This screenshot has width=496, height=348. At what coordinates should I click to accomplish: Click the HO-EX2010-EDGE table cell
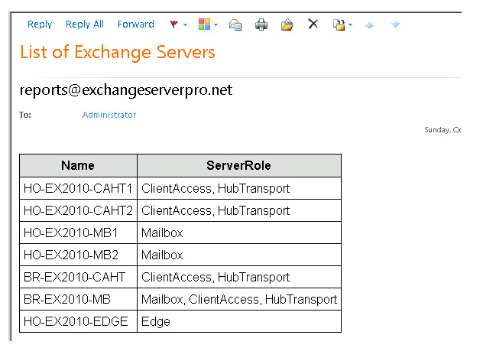(x=76, y=321)
